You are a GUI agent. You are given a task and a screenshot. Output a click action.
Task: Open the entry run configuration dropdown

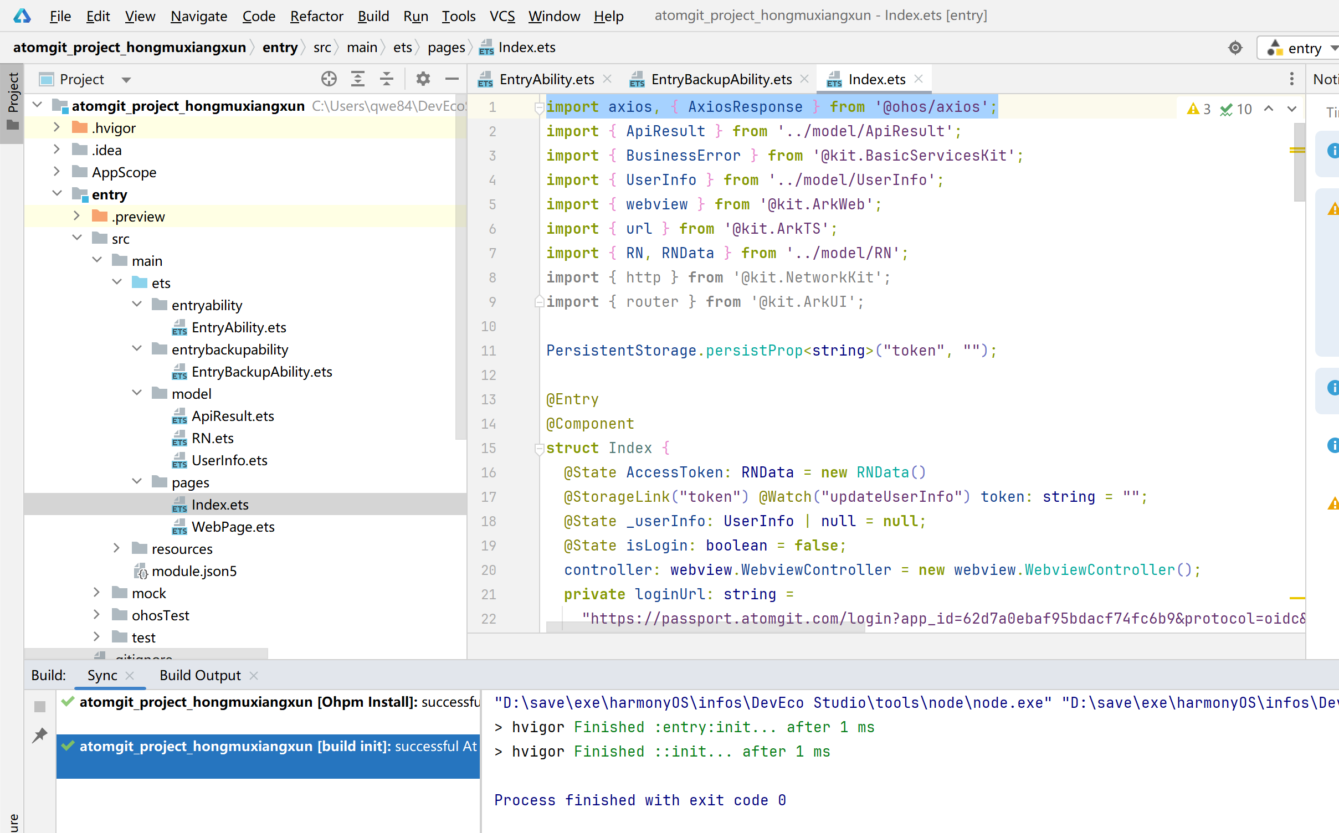[x=1299, y=48]
